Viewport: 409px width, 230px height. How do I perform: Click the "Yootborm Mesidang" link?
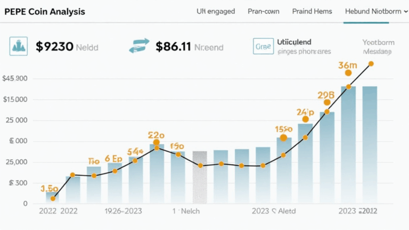(377, 47)
